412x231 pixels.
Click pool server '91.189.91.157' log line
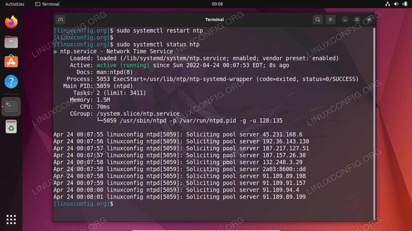(180, 183)
